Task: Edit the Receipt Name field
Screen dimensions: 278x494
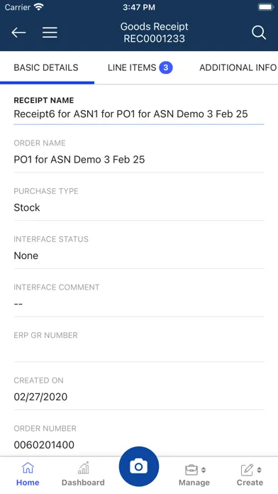Action: coord(139,114)
